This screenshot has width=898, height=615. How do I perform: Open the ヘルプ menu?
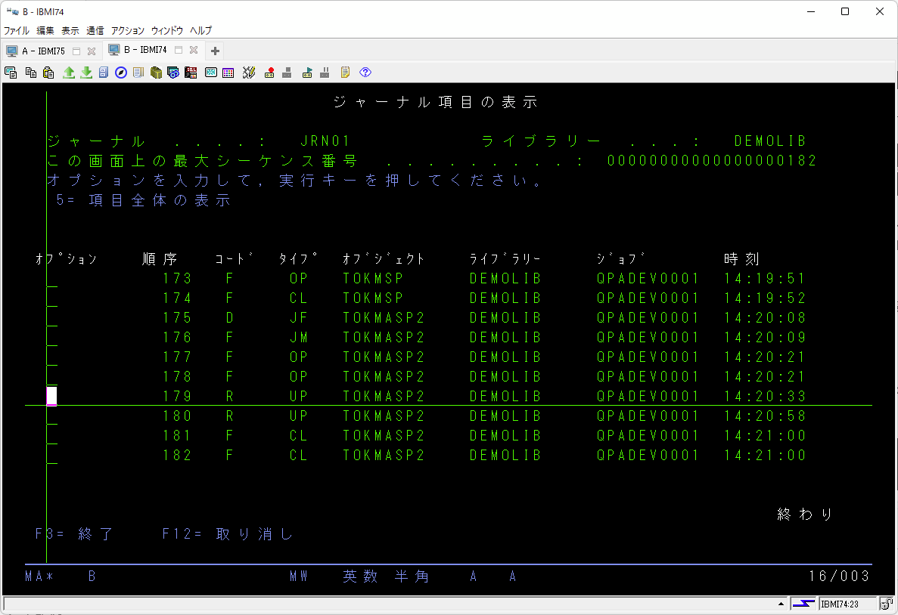tap(201, 30)
